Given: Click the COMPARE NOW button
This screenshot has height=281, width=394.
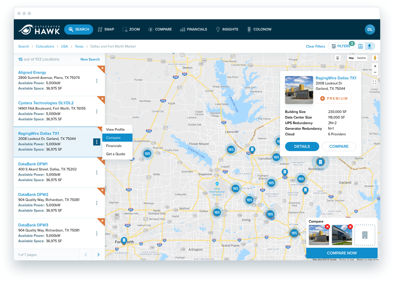Looking at the screenshot, I should 342,253.
